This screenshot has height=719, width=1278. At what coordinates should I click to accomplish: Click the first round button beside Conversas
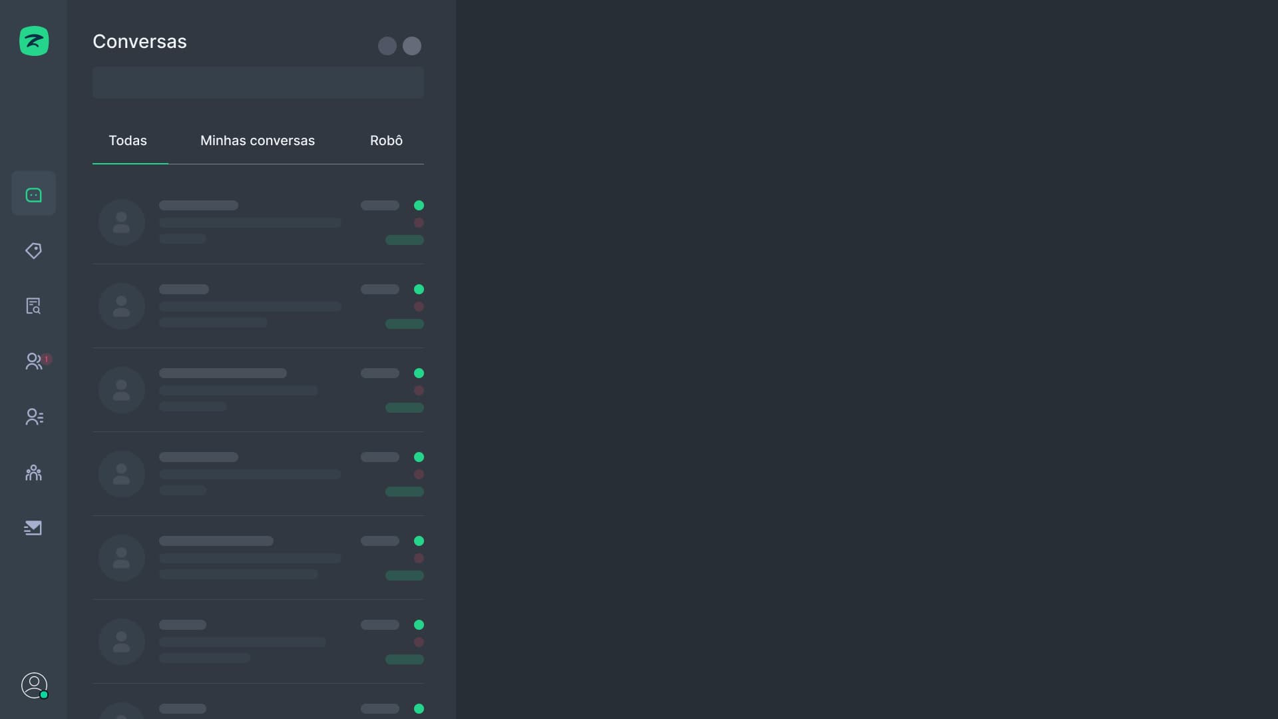(387, 46)
